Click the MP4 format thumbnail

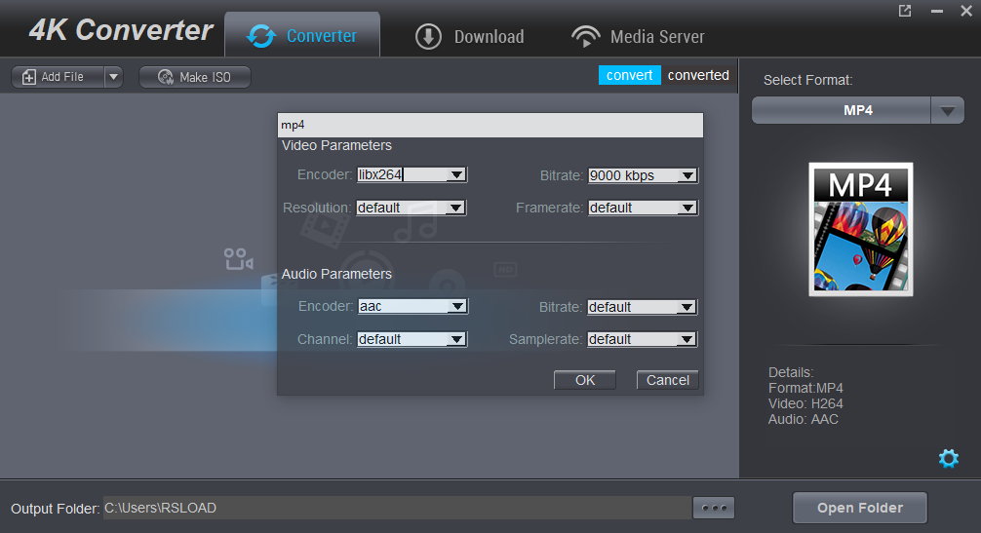[861, 229]
